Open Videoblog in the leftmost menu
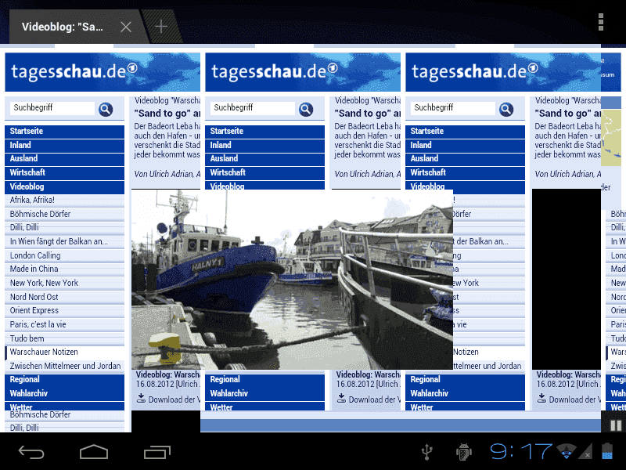626x470 pixels. point(65,186)
